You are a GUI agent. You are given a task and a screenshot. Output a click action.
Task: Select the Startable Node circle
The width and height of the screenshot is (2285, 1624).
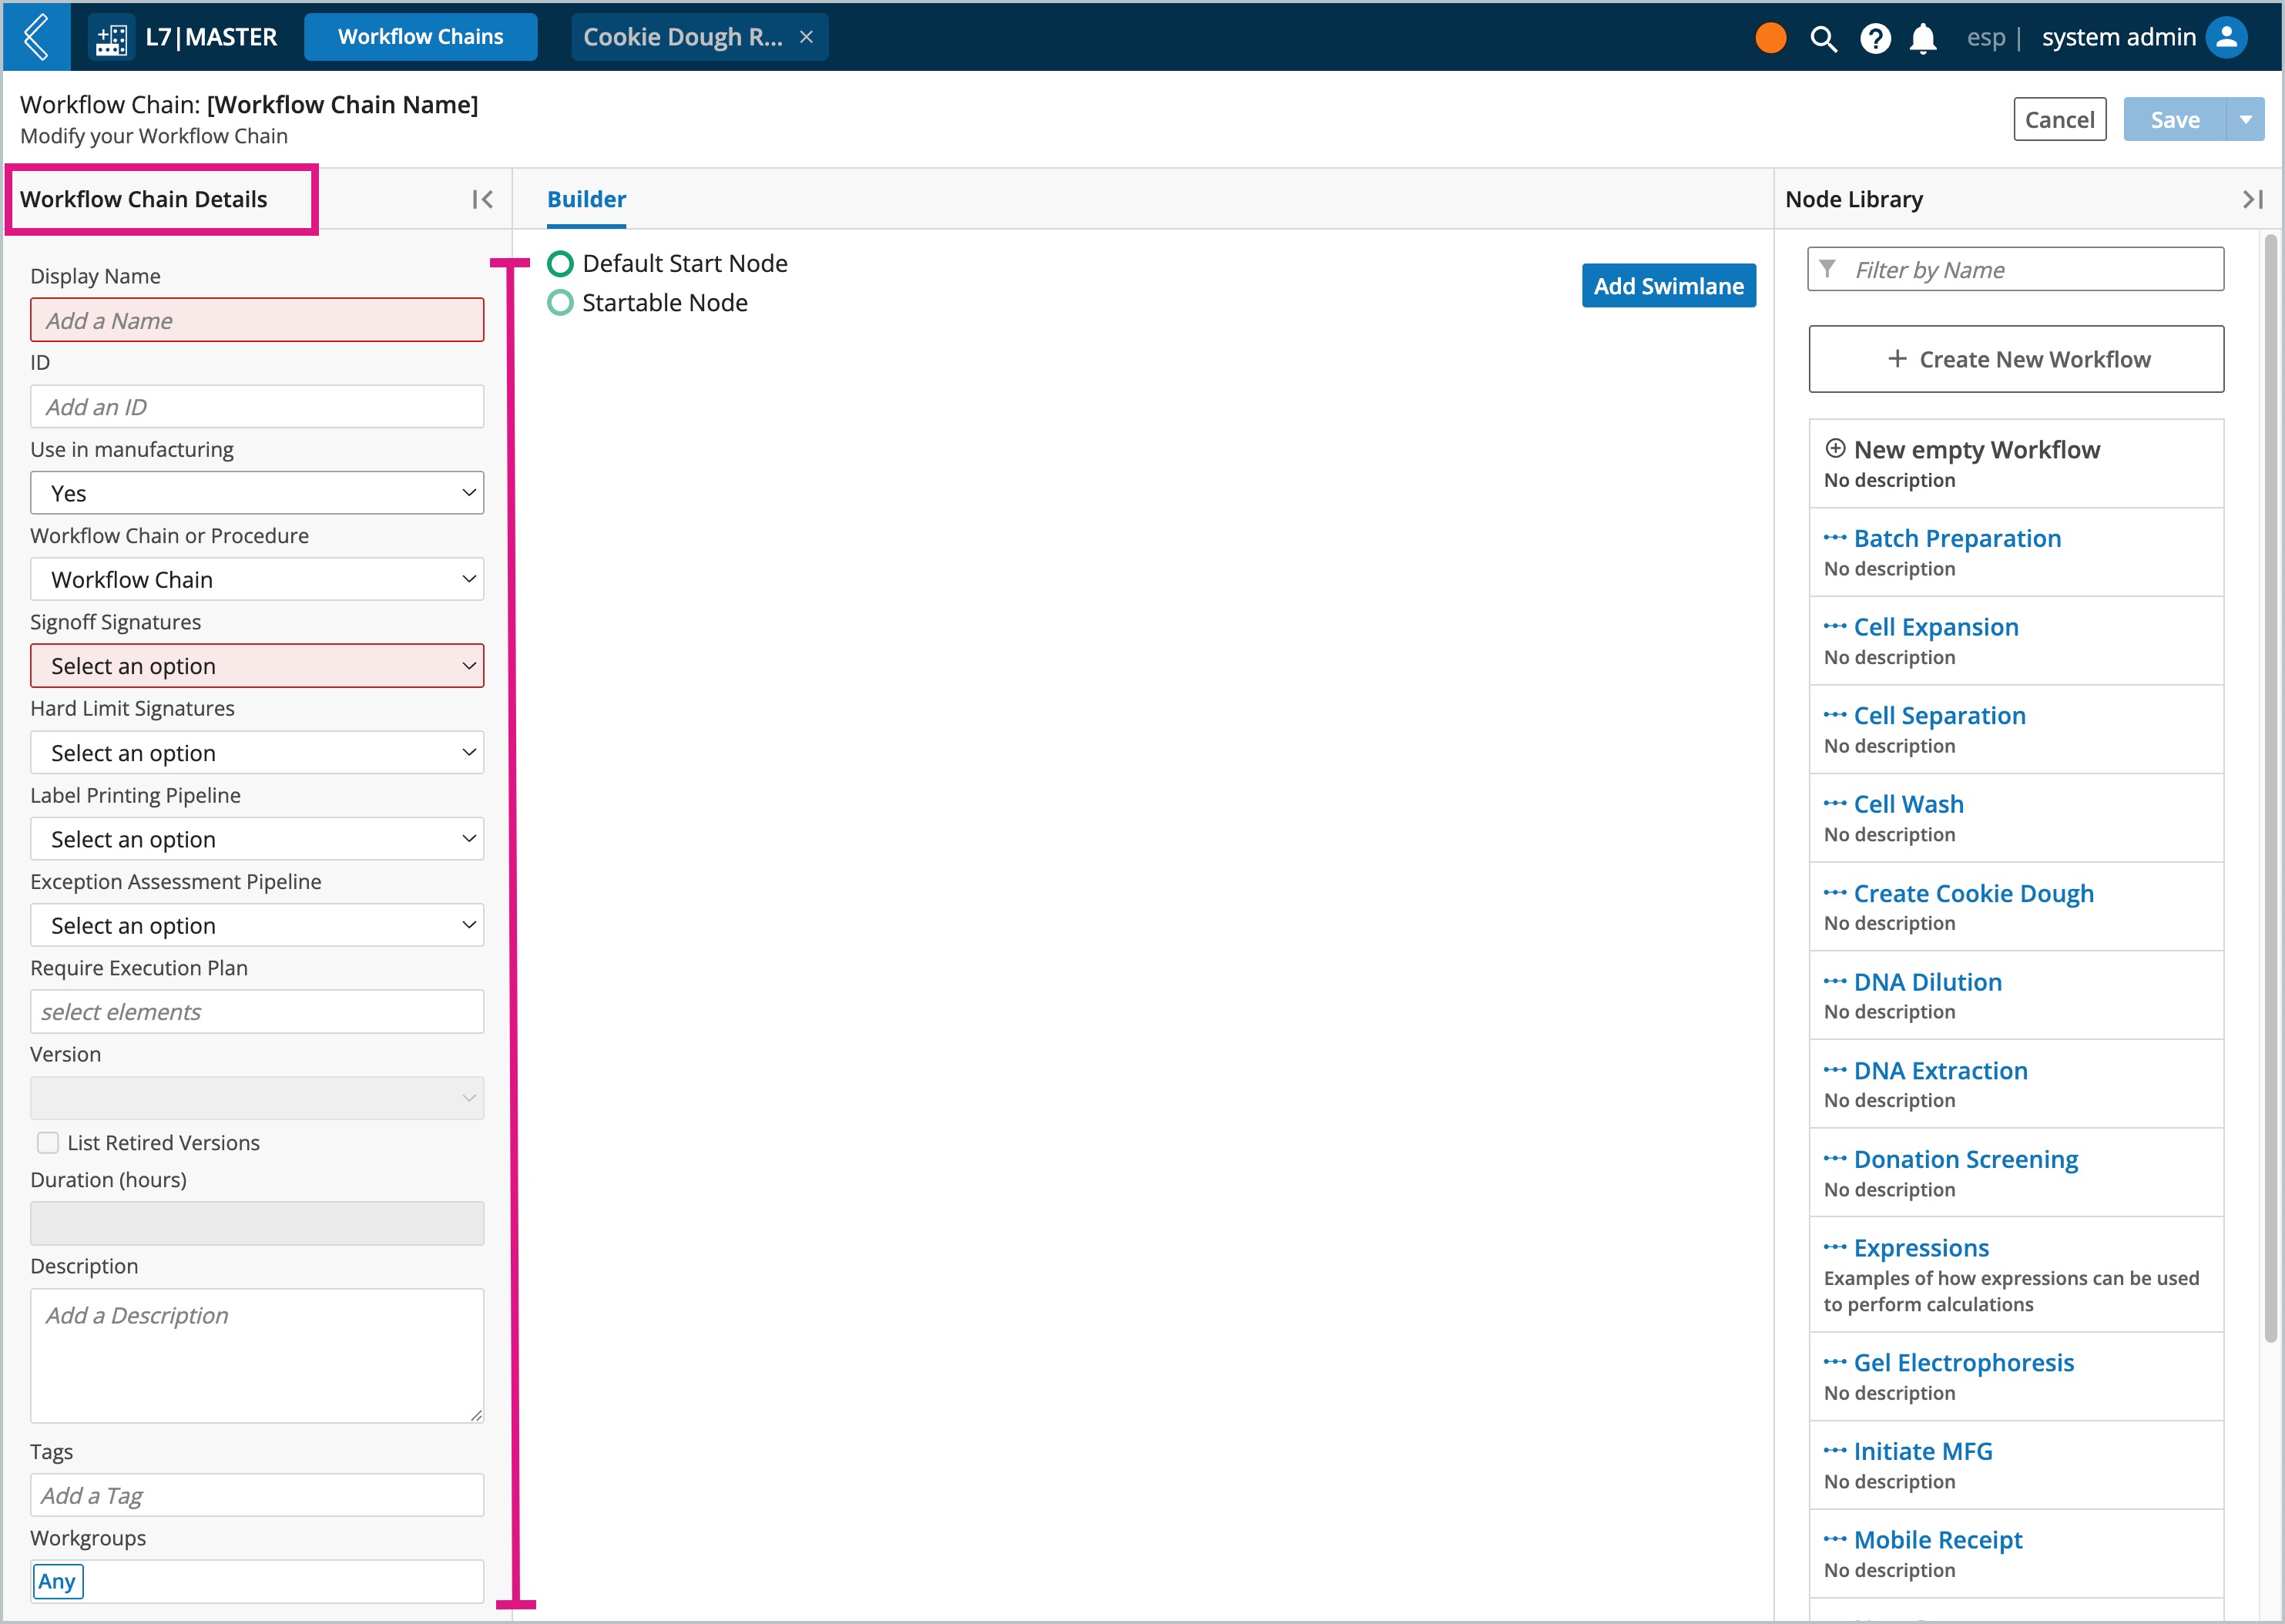(x=560, y=303)
